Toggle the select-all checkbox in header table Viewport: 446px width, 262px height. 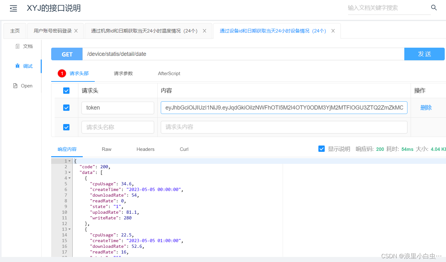(66, 90)
